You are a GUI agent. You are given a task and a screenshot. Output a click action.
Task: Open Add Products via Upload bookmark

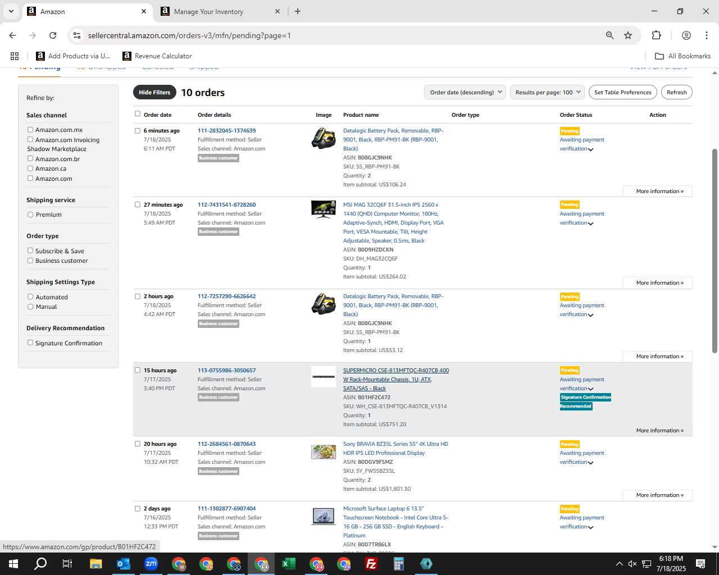pos(73,56)
